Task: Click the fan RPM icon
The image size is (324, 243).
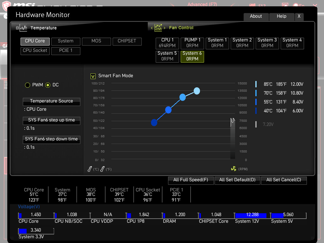Action: 234,169
